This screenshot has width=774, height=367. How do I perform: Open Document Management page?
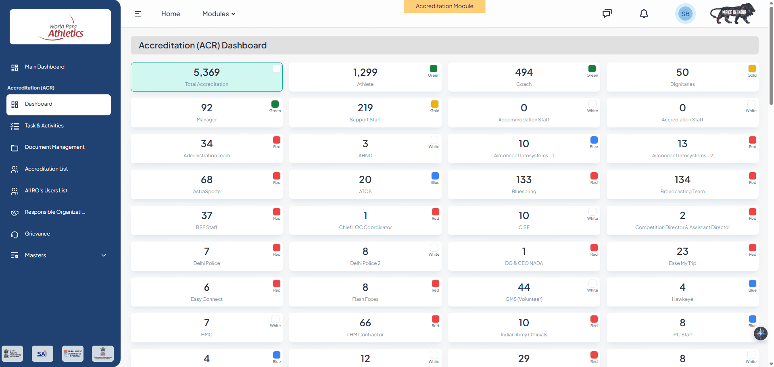(54, 147)
